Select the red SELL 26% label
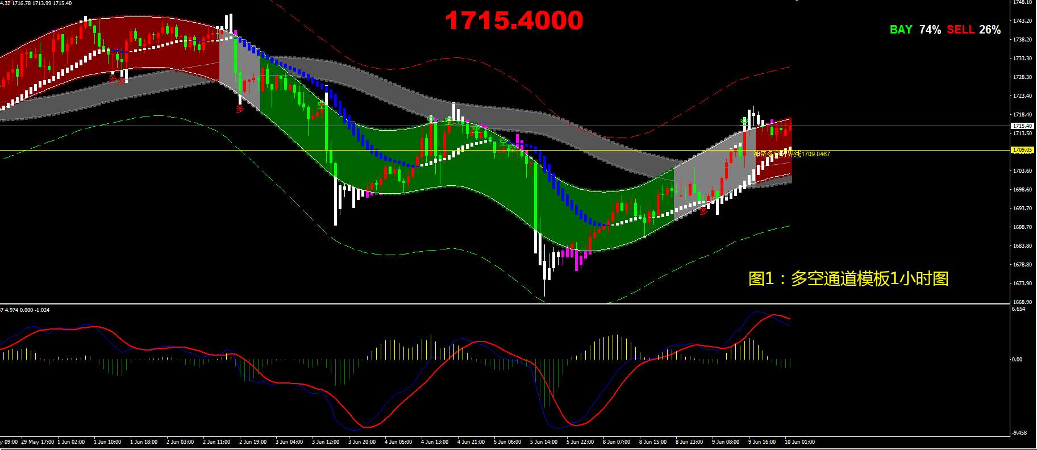 974,30
